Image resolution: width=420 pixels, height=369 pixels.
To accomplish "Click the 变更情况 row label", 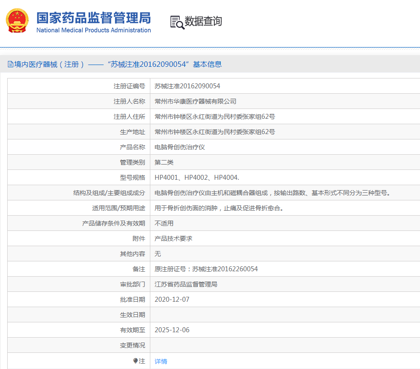I will tap(132, 345).
